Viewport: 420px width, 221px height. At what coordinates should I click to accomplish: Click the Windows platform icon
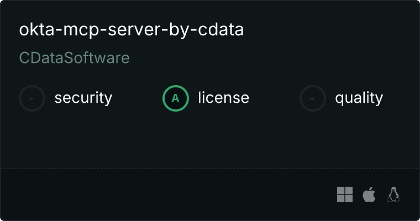[x=345, y=194]
